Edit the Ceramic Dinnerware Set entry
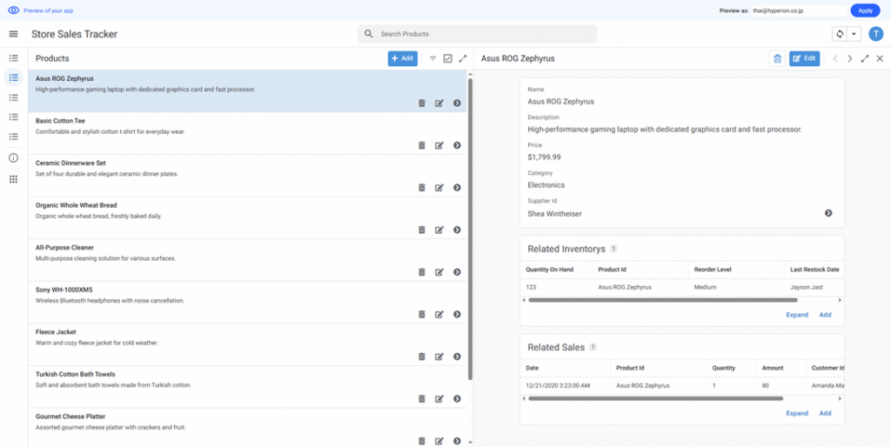The width and height of the screenshot is (891, 447). click(x=439, y=187)
